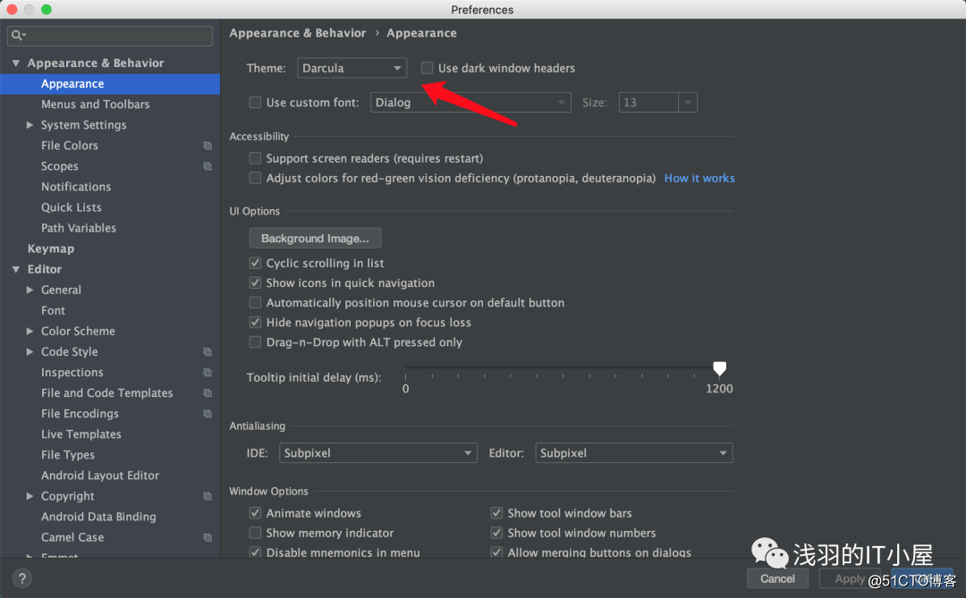Select Keymap in the settings sidebar
Image resolution: width=966 pixels, height=598 pixels.
coord(51,248)
